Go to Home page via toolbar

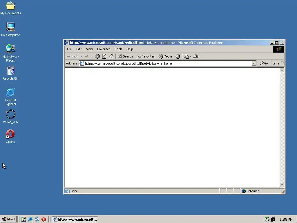(111, 56)
